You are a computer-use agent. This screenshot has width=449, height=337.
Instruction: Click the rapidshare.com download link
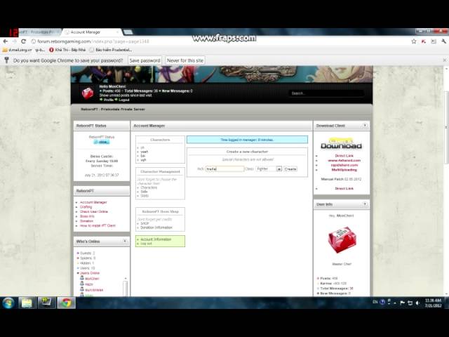pos(344,165)
